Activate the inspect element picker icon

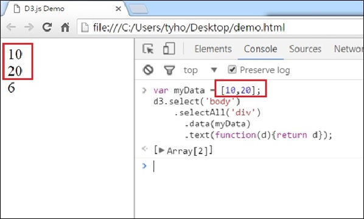(148, 49)
